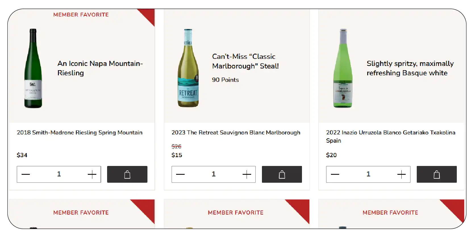473x235 pixels.
Task: Select the quantity field for the Txakolina
Action: tap(368, 174)
